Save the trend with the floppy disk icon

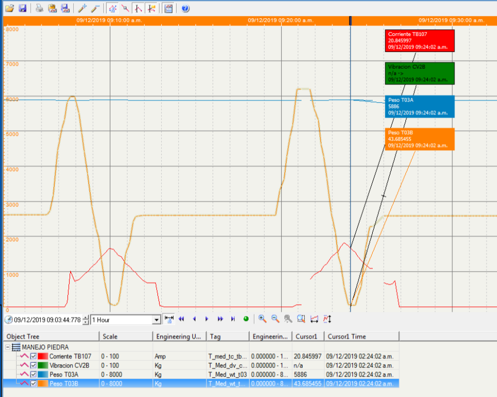click(x=23, y=8)
